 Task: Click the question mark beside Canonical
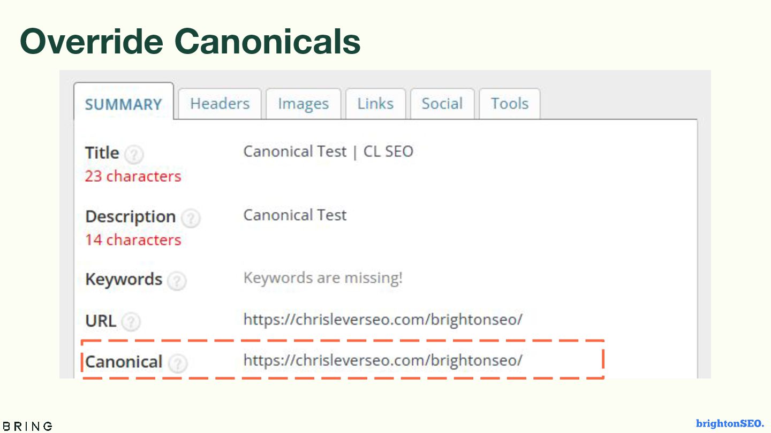(178, 364)
